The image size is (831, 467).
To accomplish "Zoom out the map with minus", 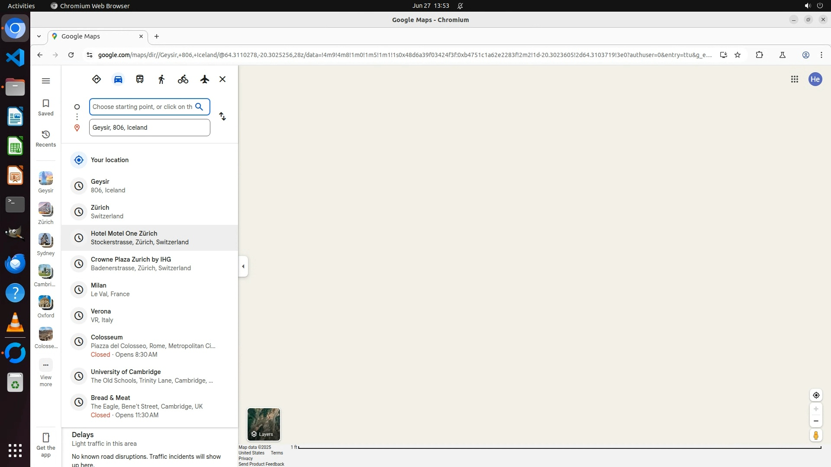I will point(816,421).
